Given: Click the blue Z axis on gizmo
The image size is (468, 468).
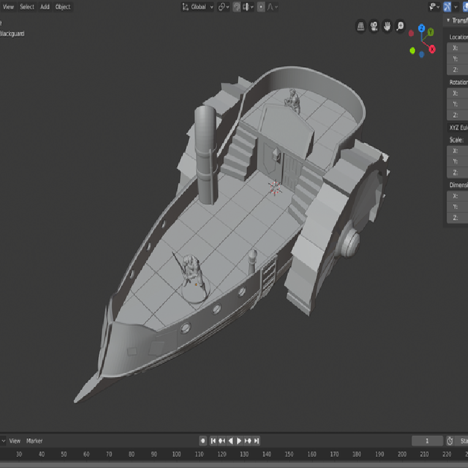Looking at the screenshot, I should pos(421,28).
